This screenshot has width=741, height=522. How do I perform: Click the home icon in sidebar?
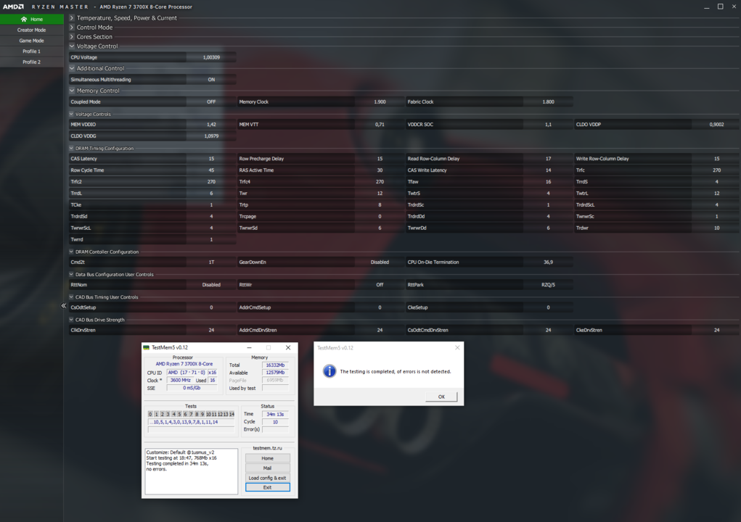pos(24,20)
